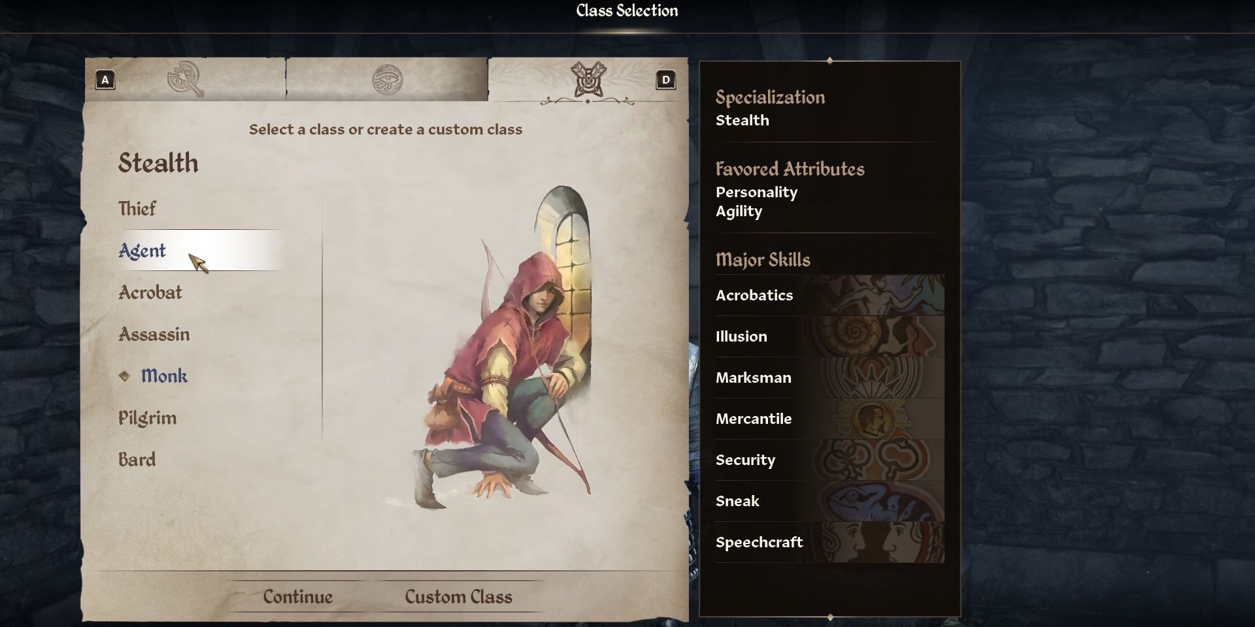Select the Thief class

137,208
